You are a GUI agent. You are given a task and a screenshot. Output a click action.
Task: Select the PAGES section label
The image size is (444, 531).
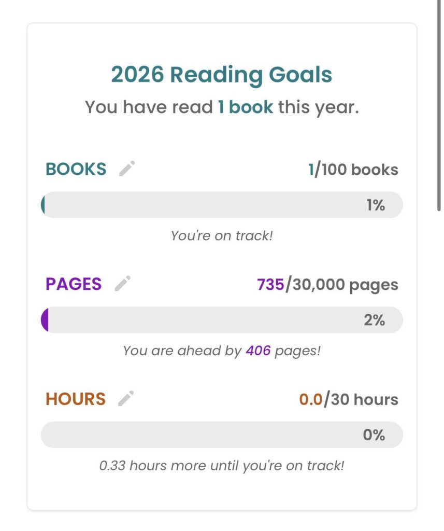click(74, 284)
